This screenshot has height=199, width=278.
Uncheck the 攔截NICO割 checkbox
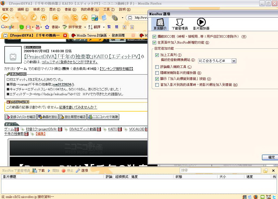[154, 37]
